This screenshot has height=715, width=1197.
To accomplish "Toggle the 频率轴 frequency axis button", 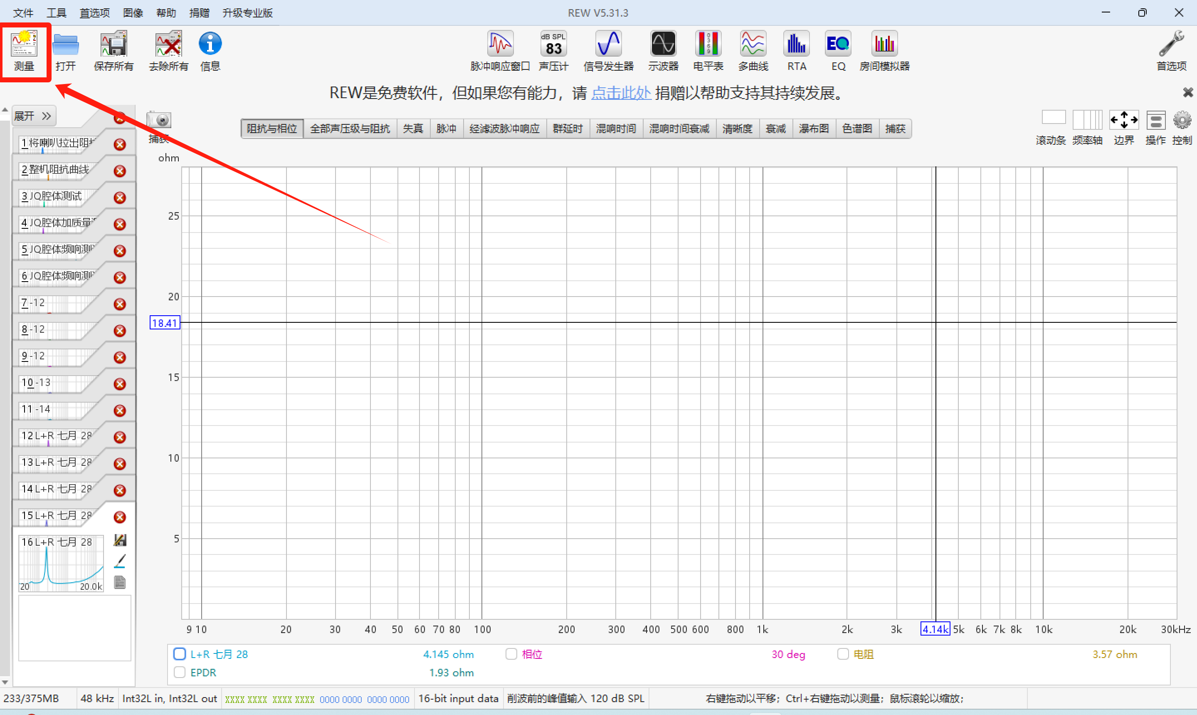I will (x=1088, y=128).
